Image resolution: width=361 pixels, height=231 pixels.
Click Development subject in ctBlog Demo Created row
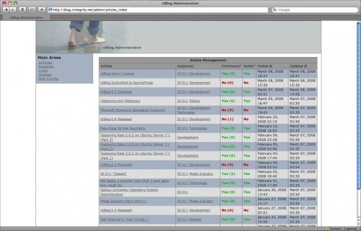[x=200, y=74]
